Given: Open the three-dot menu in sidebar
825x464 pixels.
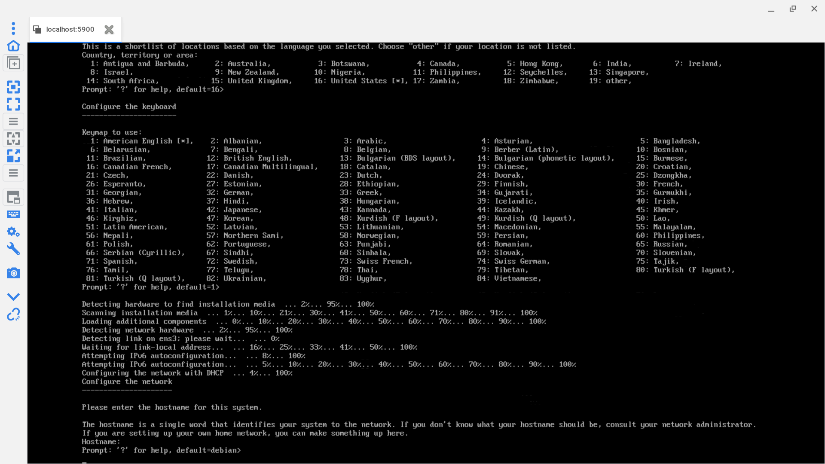Looking at the screenshot, I should [x=13, y=28].
